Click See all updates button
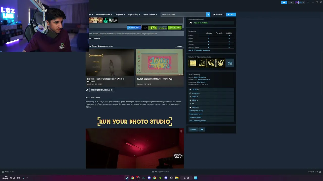The image size is (323, 181). pos(102,90)
